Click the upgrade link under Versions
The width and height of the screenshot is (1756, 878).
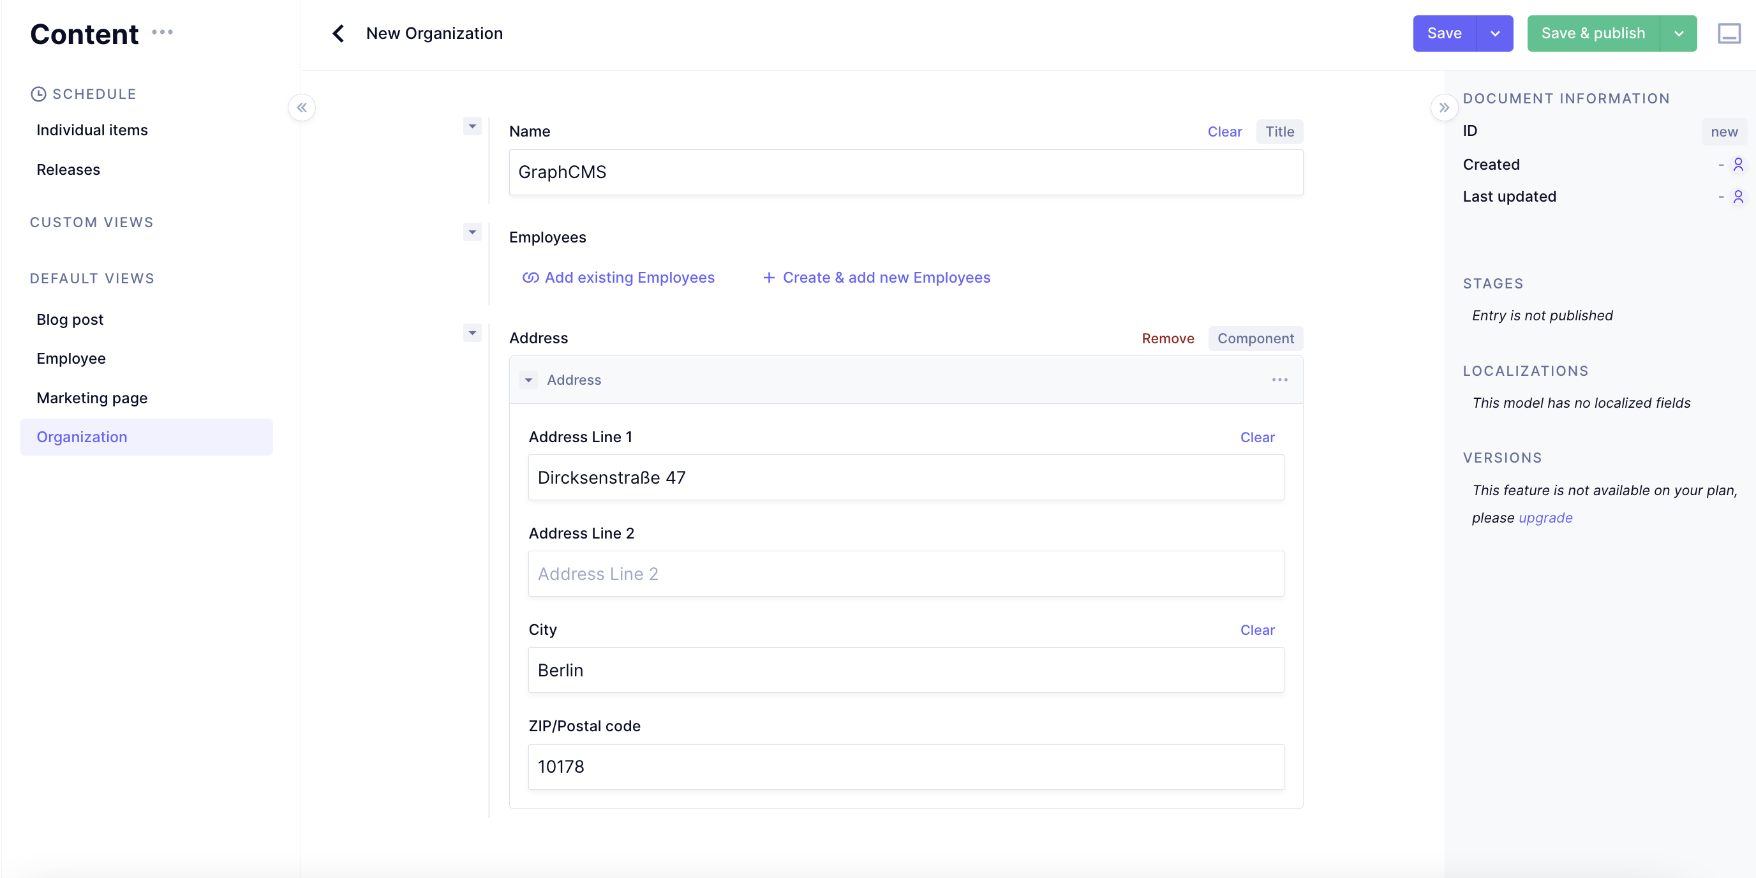pyautogui.click(x=1545, y=517)
